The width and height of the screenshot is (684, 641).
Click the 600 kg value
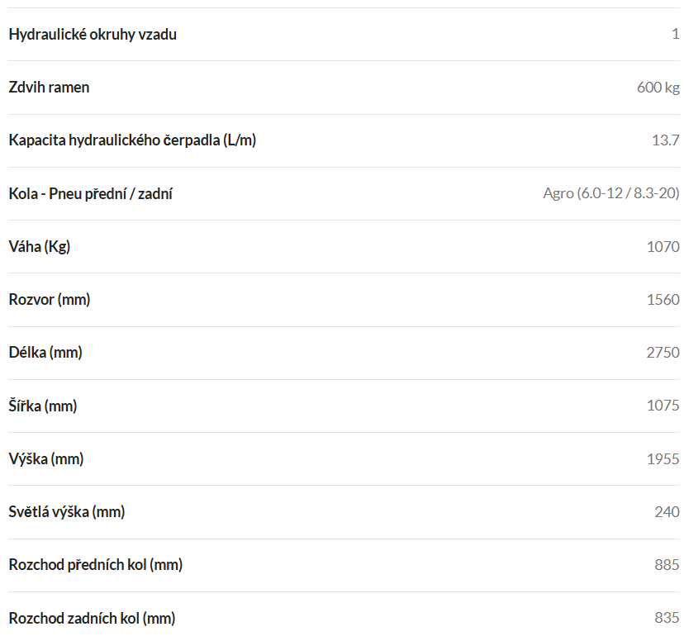click(658, 88)
